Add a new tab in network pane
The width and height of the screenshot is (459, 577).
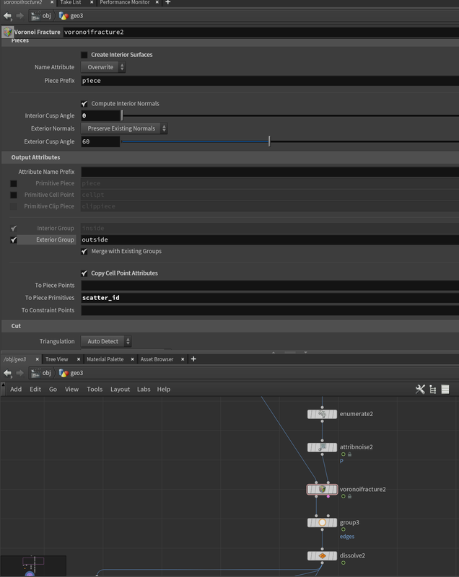pyautogui.click(x=193, y=358)
